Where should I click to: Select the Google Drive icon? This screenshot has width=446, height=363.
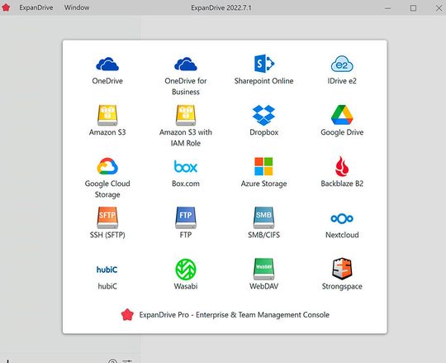342,115
